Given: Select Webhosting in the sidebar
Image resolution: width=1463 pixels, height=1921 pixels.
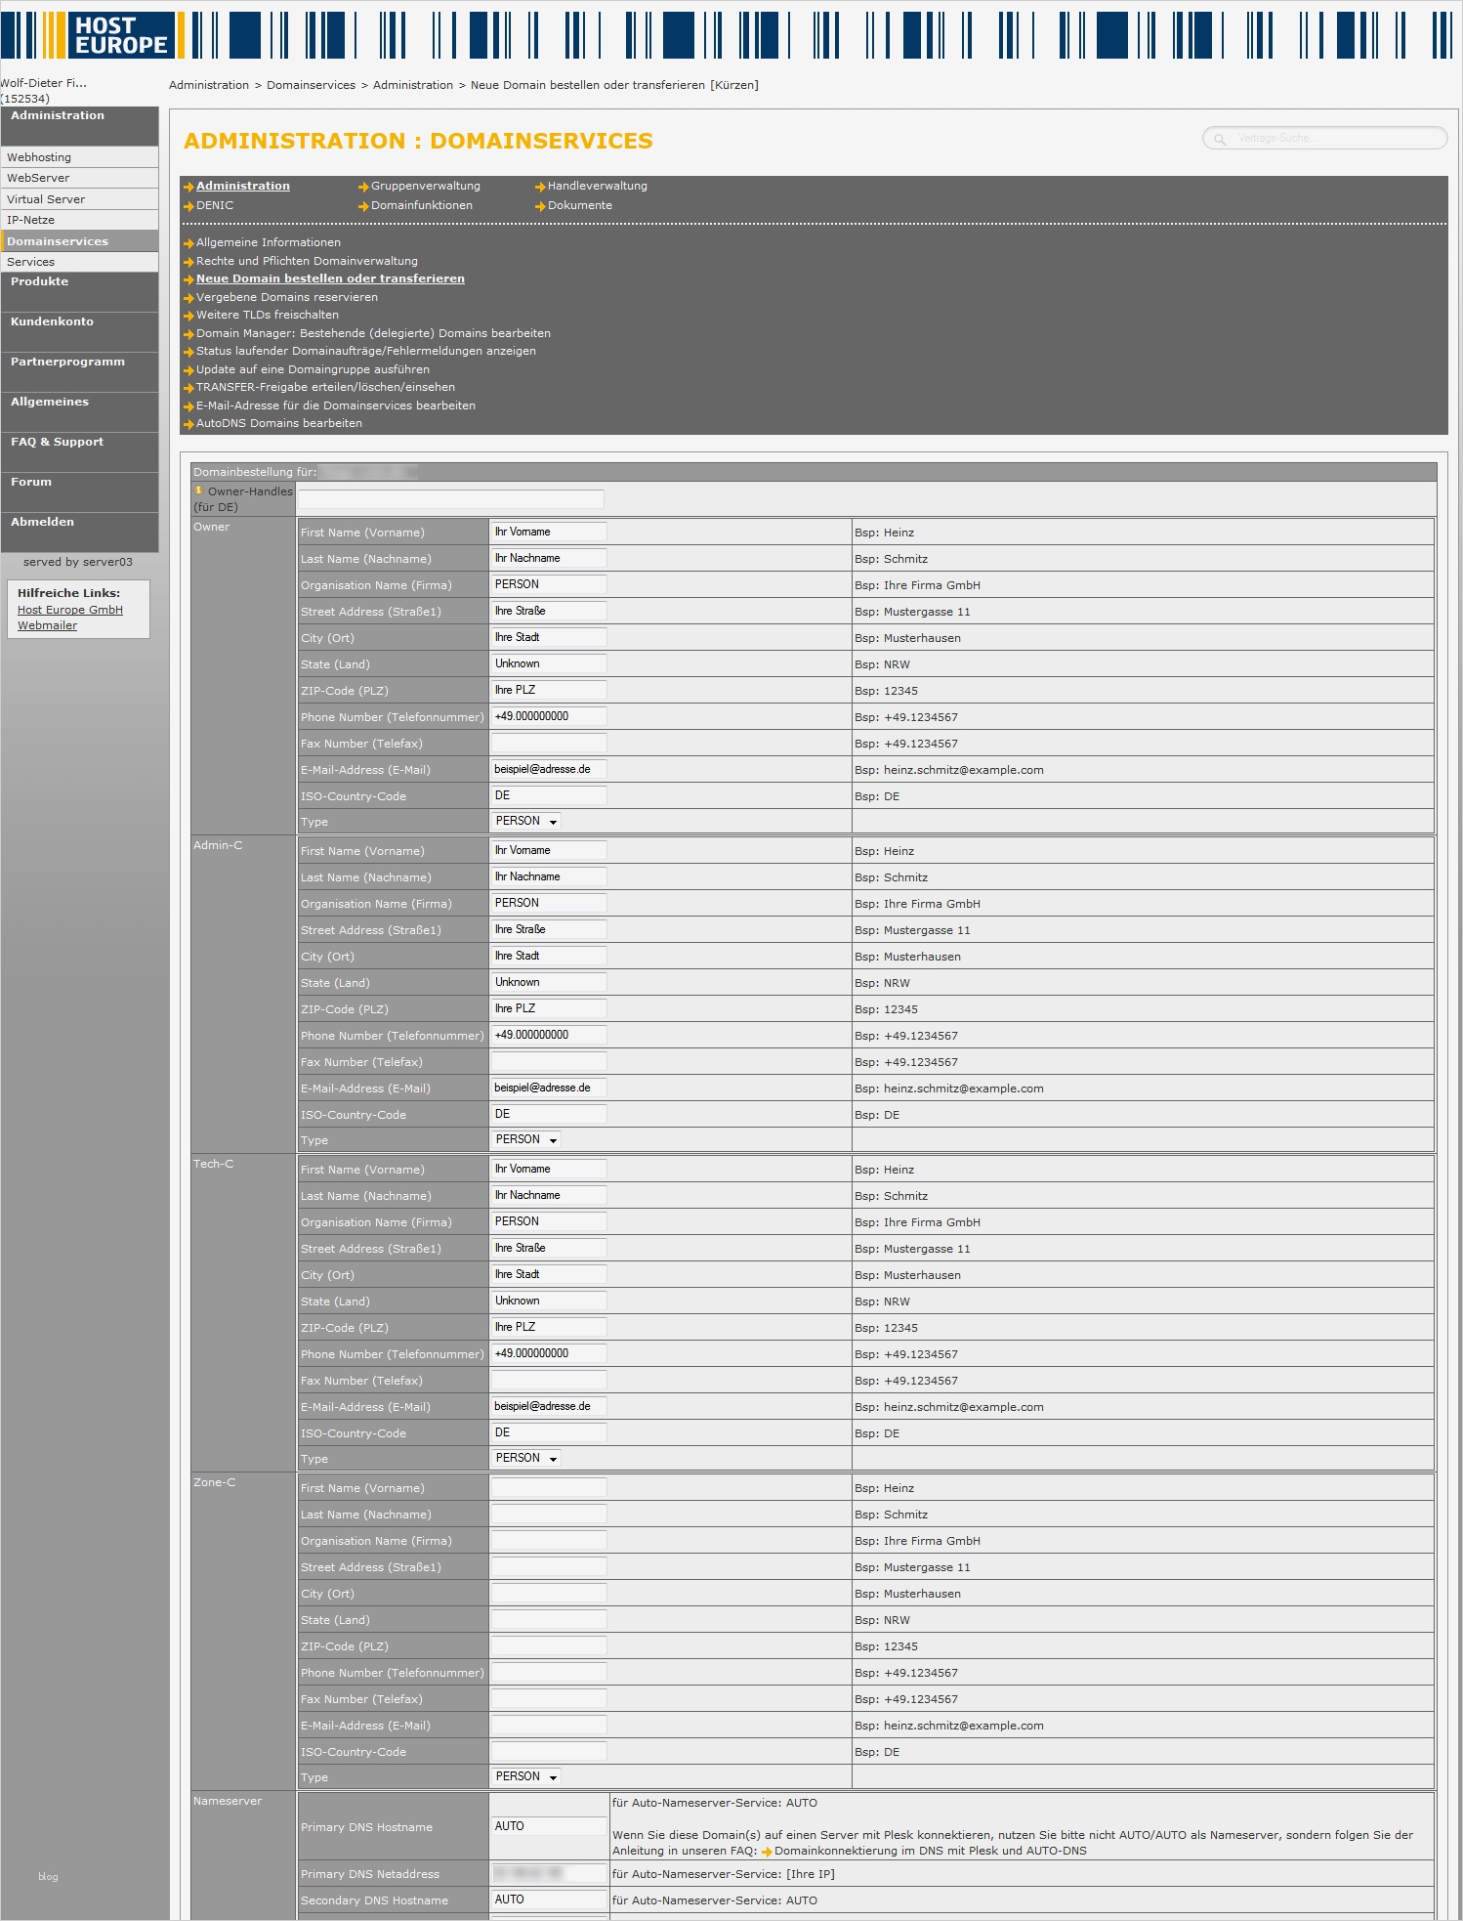Looking at the screenshot, I should (x=79, y=157).
